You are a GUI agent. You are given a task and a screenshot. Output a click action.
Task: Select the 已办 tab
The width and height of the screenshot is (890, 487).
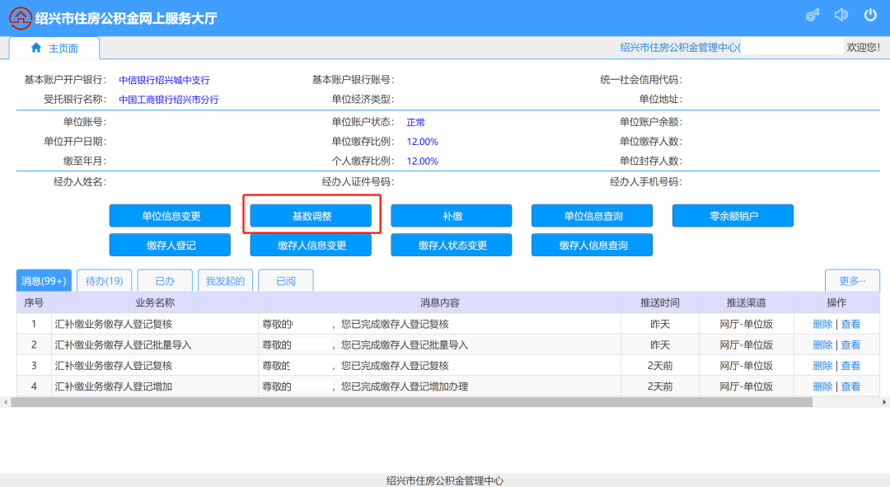point(165,281)
